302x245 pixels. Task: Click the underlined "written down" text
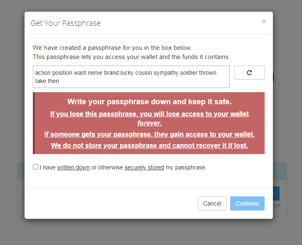[73, 168]
